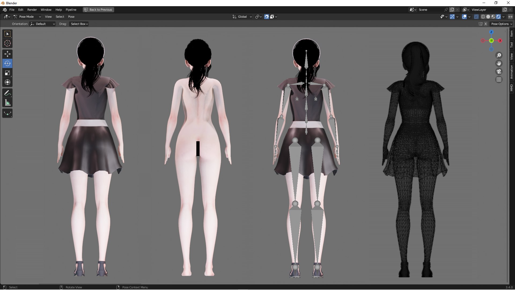
Task: Switch to material preview shading
Action: click(x=493, y=17)
